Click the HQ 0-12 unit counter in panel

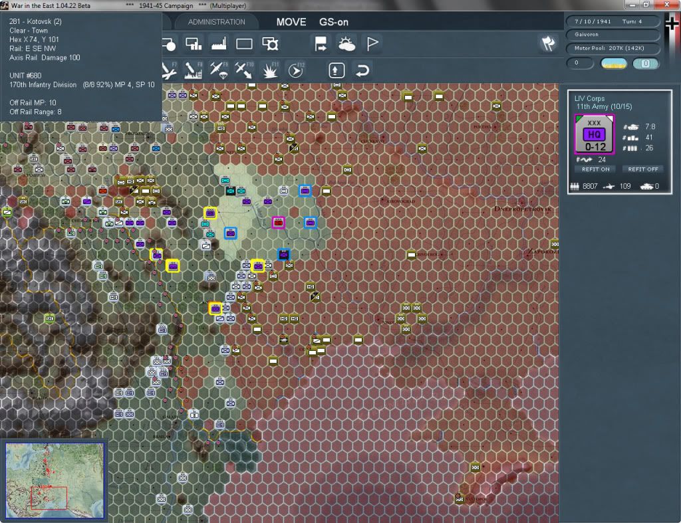tap(594, 134)
